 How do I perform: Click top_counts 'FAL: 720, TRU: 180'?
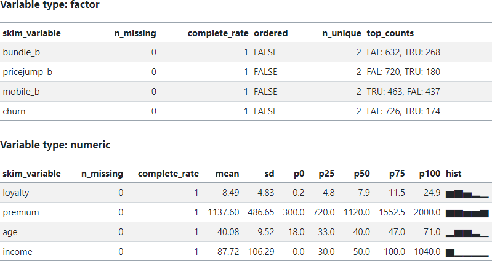pos(403,72)
